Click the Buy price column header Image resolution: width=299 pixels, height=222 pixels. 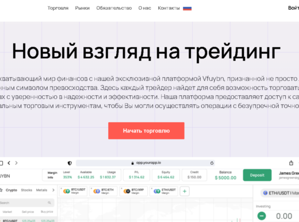47,212
